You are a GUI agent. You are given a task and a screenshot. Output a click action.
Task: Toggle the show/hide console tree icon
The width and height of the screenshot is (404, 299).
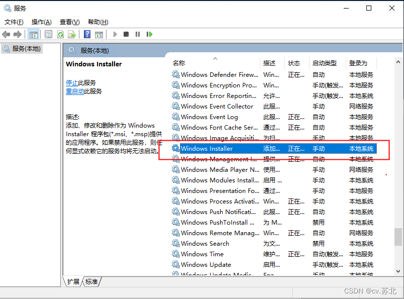(34, 34)
